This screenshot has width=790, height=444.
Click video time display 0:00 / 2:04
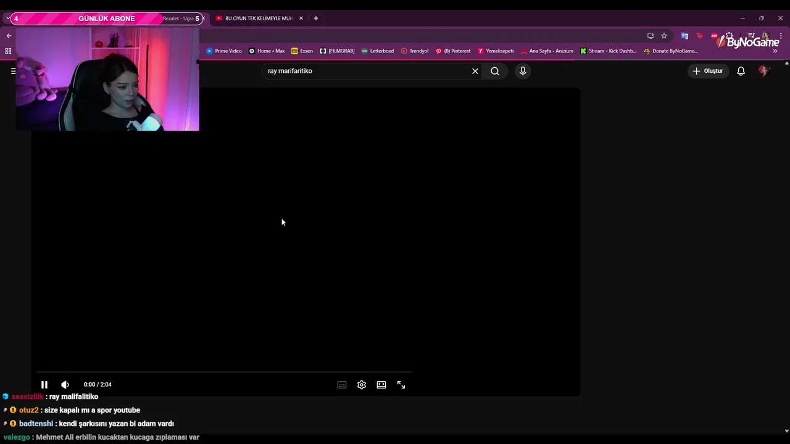(x=98, y=385)
